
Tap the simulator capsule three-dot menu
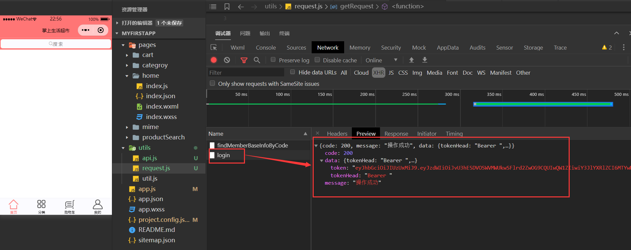point(85,30)
